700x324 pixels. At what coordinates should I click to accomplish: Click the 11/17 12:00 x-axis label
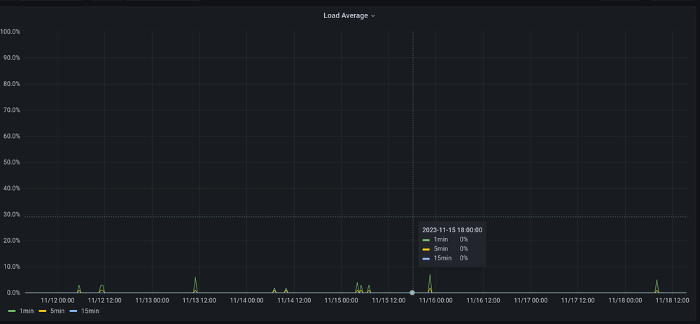(x=577, y=301)
